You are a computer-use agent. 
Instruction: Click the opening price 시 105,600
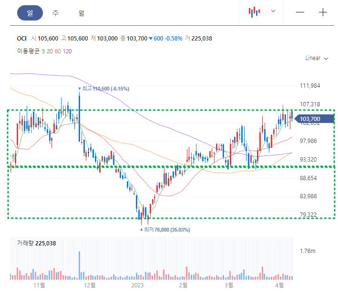click(x=45, y=39)
